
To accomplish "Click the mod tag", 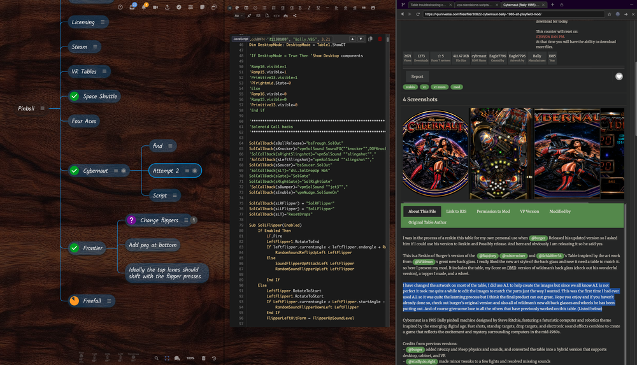I will pyautogui.click(x=457, y=87).
